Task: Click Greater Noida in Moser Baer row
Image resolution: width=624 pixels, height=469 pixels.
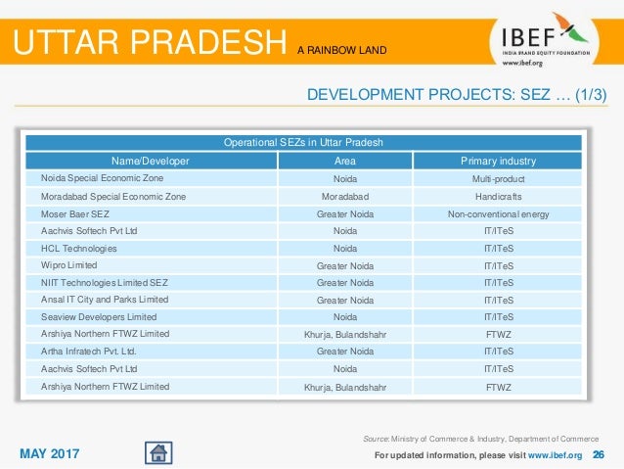Action: 345,214
